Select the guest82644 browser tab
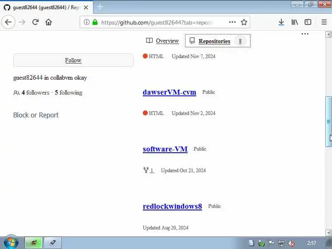The height and width of the screenshot is (249, 332). click(x=46, y=7)
